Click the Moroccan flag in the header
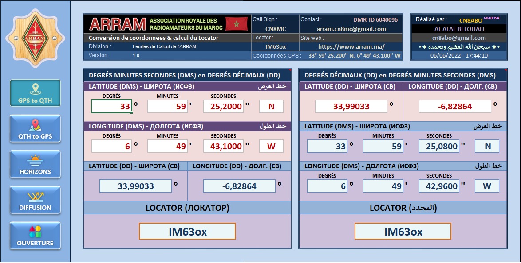The width and height of the screenshot is (521, 263). pyautogui.click(x=237, y=24)
